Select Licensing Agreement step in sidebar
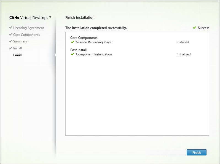The width and height of the screenshot is (220, 164). [x=28, y=28]
